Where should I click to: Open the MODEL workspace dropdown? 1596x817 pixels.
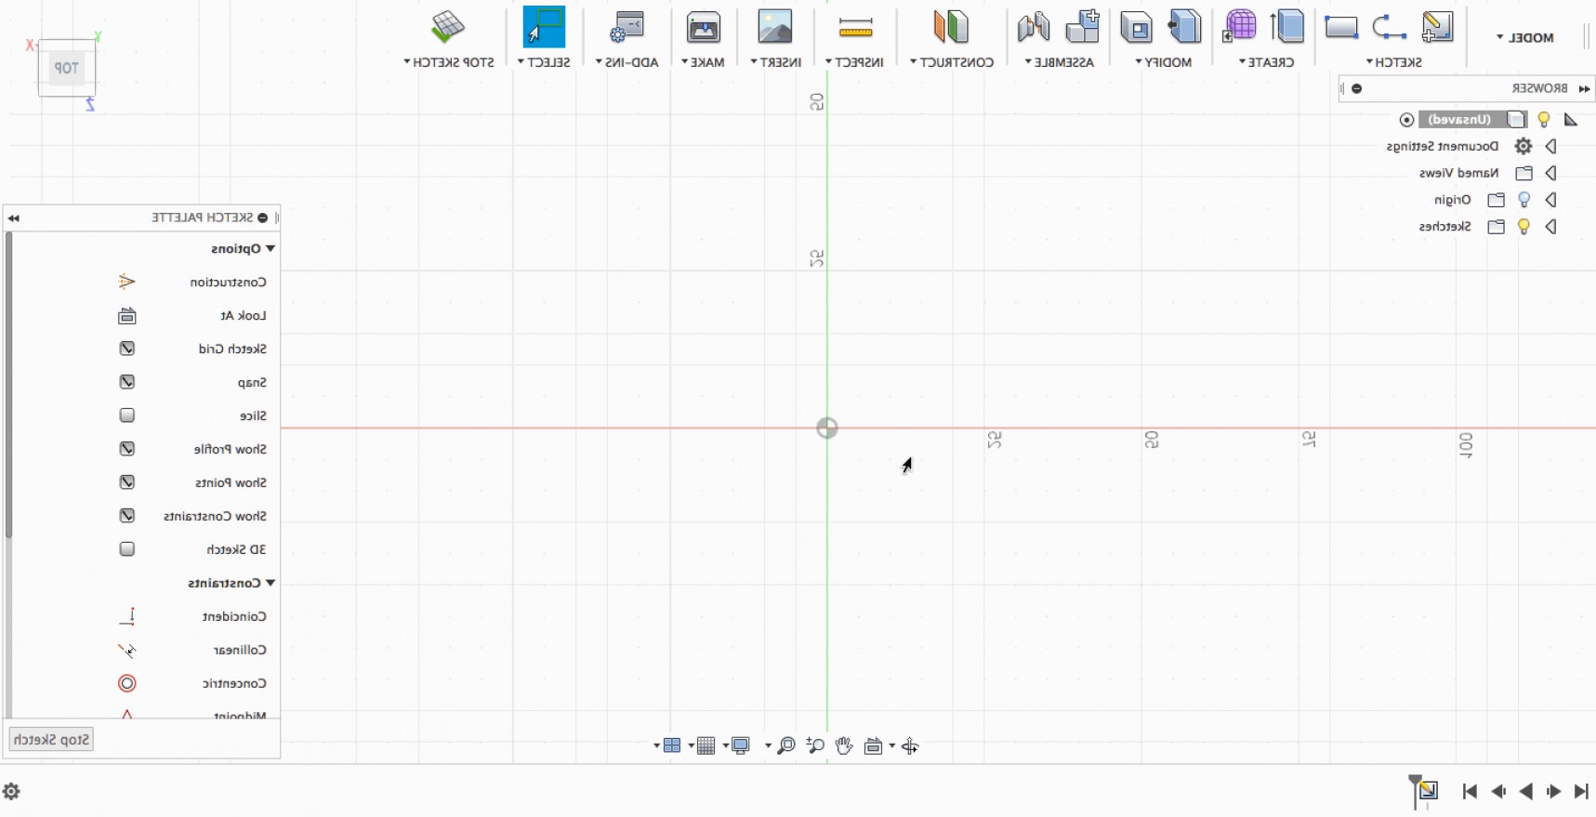pyautogui.click(x=1524, y=38)
